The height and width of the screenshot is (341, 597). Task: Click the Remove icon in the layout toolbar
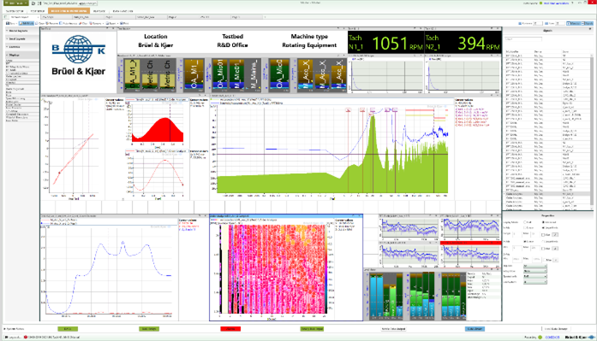(x=91, y=23)
